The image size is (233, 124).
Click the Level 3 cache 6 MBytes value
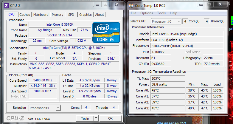pos(90,96)
